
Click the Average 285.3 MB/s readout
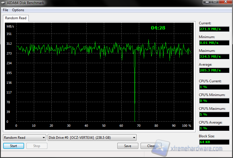214,70
